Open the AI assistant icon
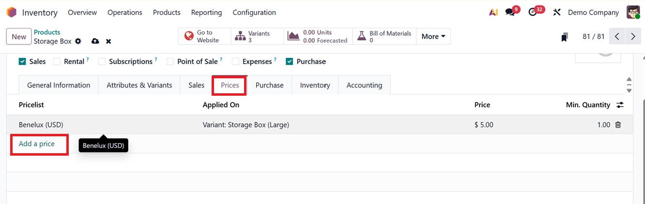Screen dimensions: 645x204 493,13
